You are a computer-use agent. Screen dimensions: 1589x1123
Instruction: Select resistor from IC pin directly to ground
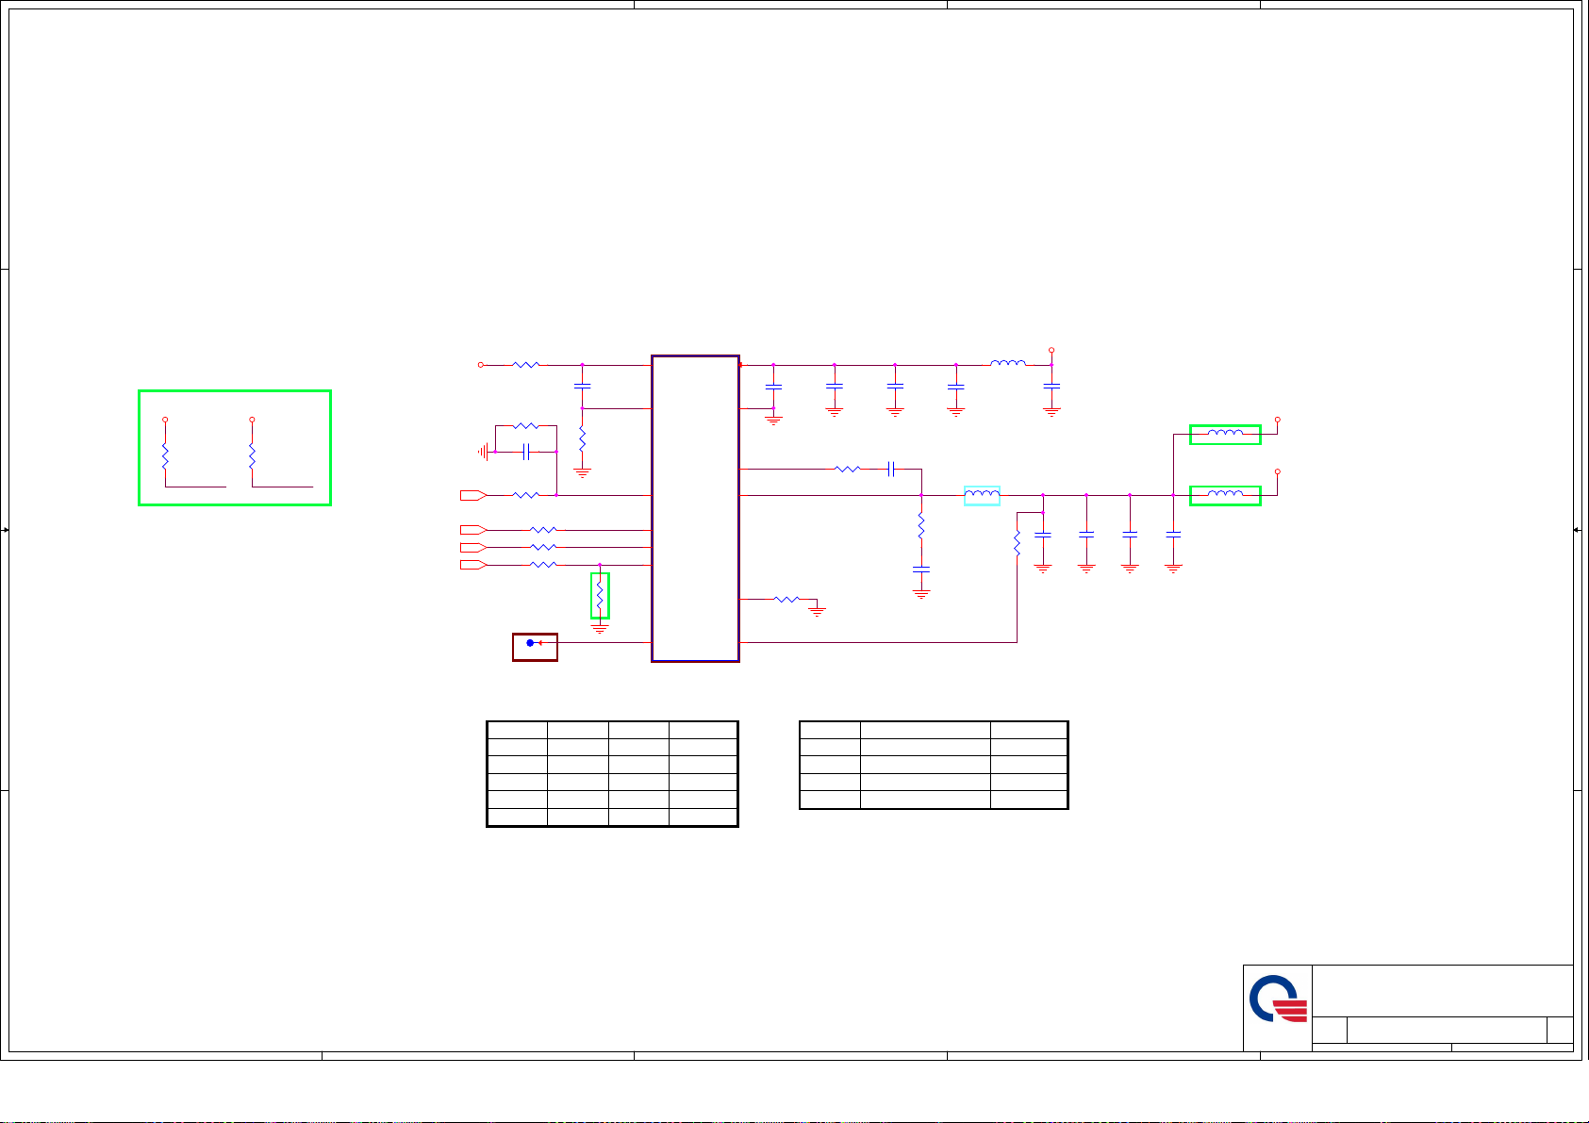786,599
